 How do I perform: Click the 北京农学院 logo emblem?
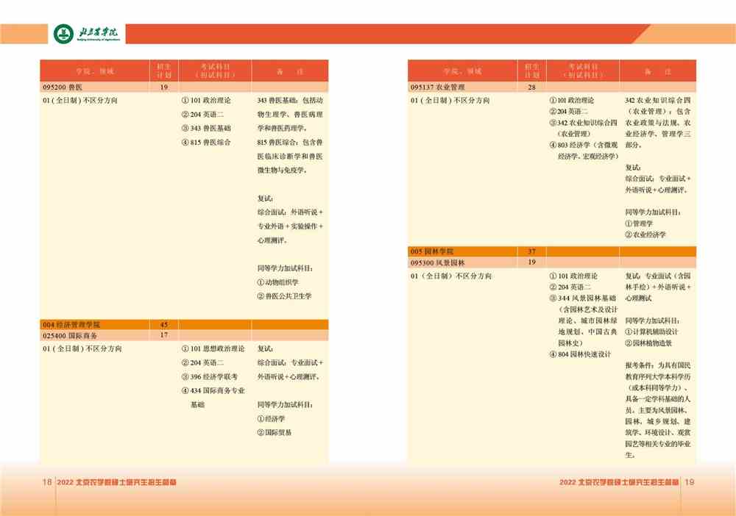click(63, 34)
